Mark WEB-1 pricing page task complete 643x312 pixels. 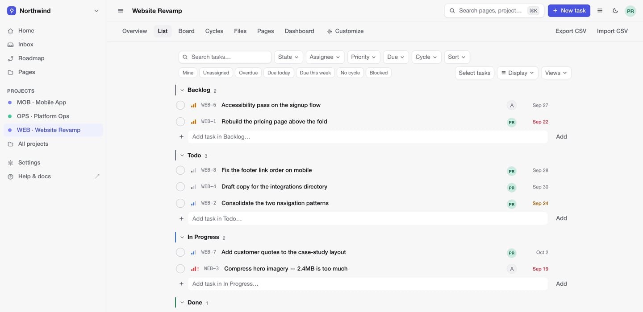click(180, 122)
